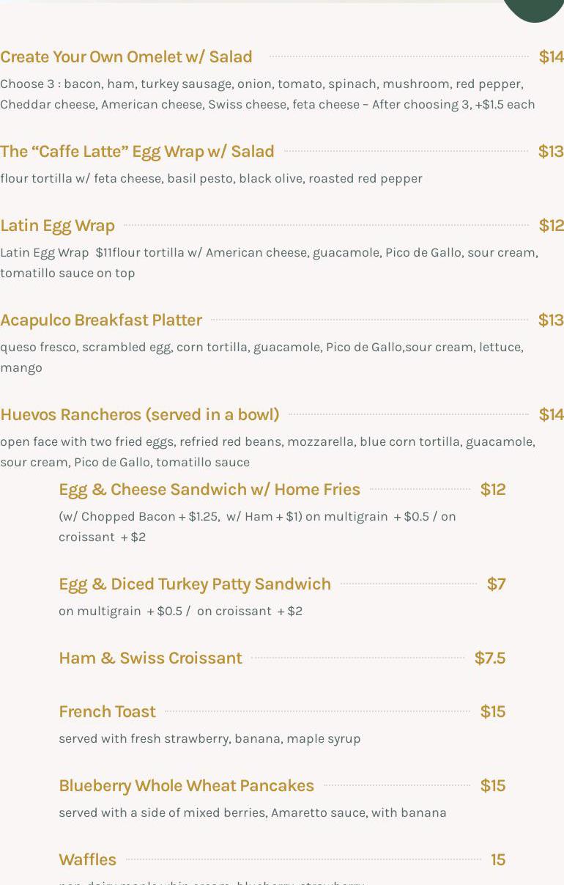Screen dimensions: 564x885
Task: Click the French Toast description about strawberry, banana
Action: (209, 738)
